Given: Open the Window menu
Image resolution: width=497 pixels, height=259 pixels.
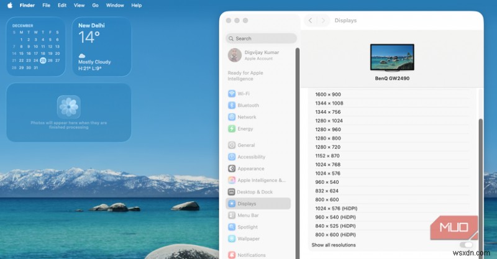Looking at the screenshot, I should click(115, 6).
